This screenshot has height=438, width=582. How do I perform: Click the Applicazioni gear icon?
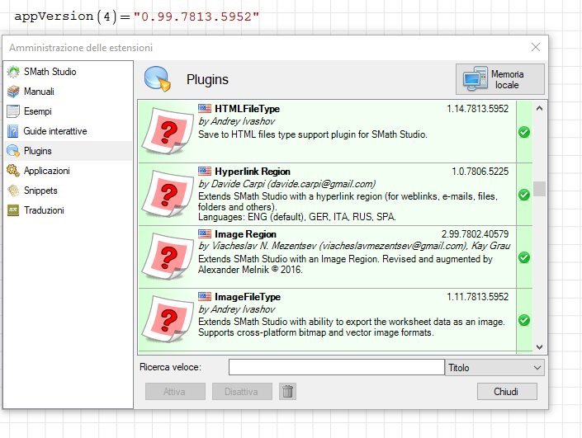[x=13, y=171]
